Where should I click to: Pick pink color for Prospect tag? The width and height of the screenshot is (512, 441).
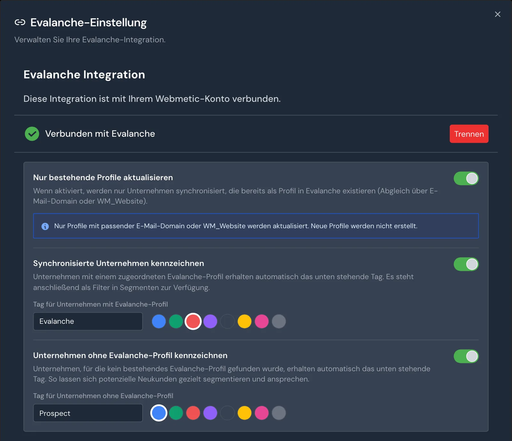262,413
